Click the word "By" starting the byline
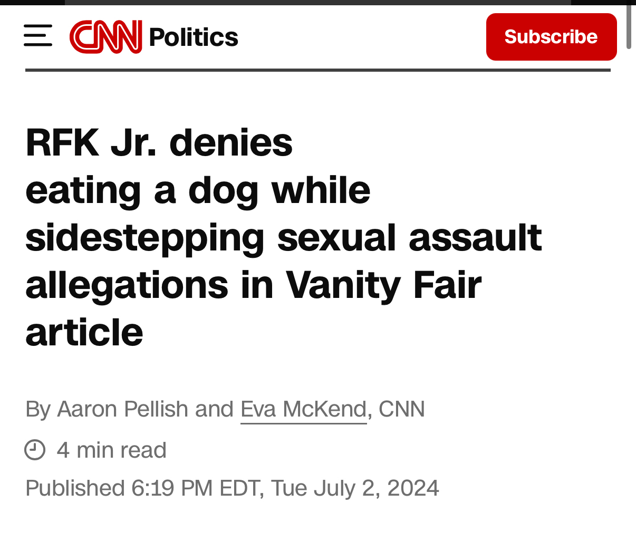 38,409
